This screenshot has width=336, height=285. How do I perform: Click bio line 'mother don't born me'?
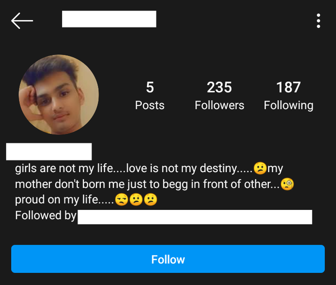(x=70, y=184)
